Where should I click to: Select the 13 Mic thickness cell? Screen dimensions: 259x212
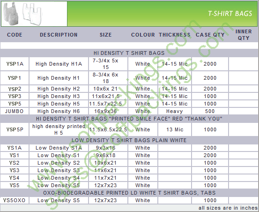pos(175,129)
